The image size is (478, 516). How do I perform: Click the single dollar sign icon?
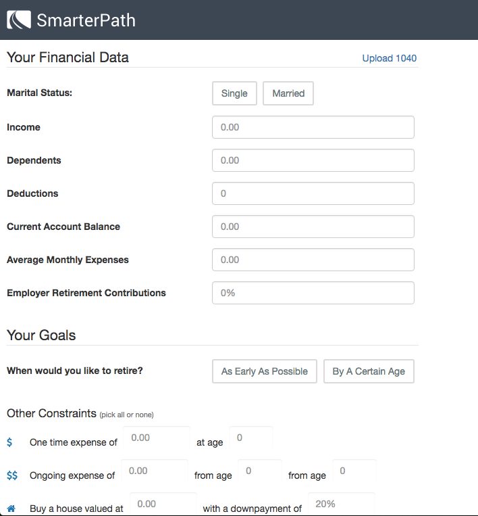[9, 442]
